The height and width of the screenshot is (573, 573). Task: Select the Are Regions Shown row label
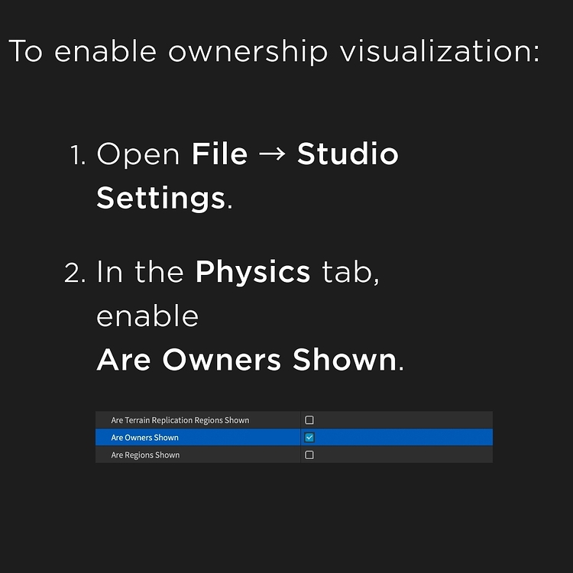(x=146, y=455)
